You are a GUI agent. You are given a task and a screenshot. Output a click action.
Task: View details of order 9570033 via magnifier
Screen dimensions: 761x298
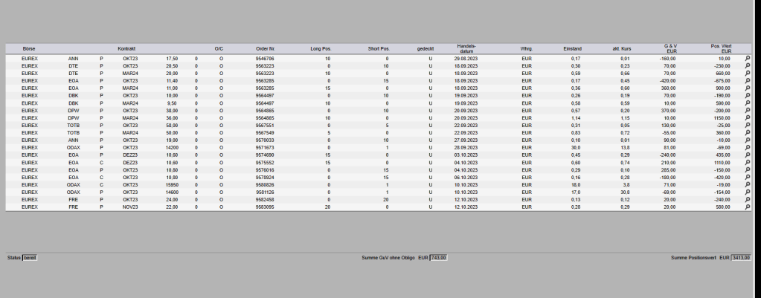point(747,140)
